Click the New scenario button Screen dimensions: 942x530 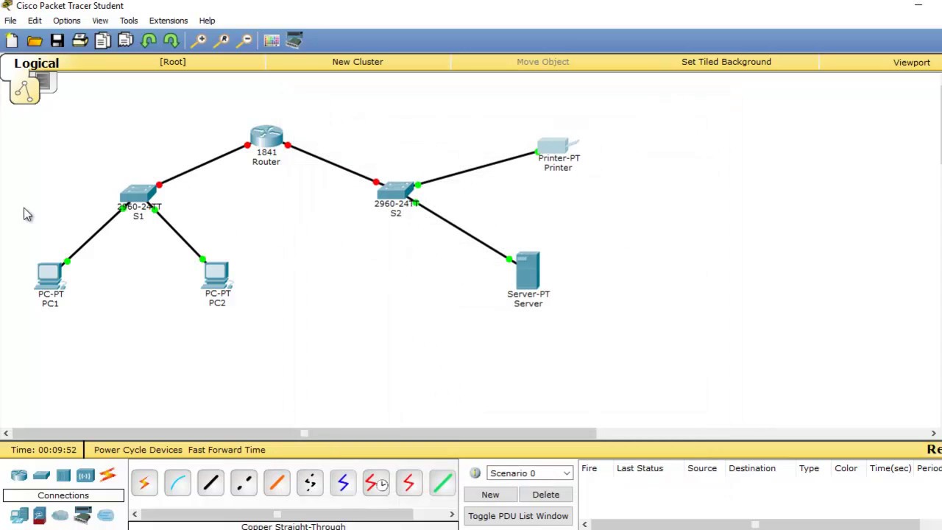pos(490,495)
